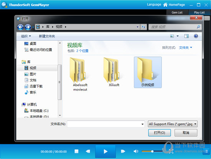211x159 pixels.
Task: Click navigation pane scroll up arrow
Action: point(60,43)
